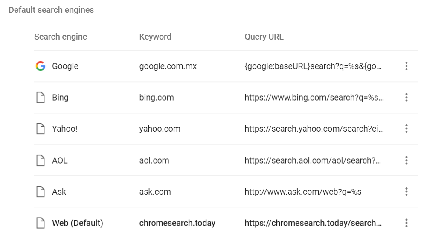Screen dimensions: 421x247
Task: Click the Web (Default) page icon
Action: point(40,223)
